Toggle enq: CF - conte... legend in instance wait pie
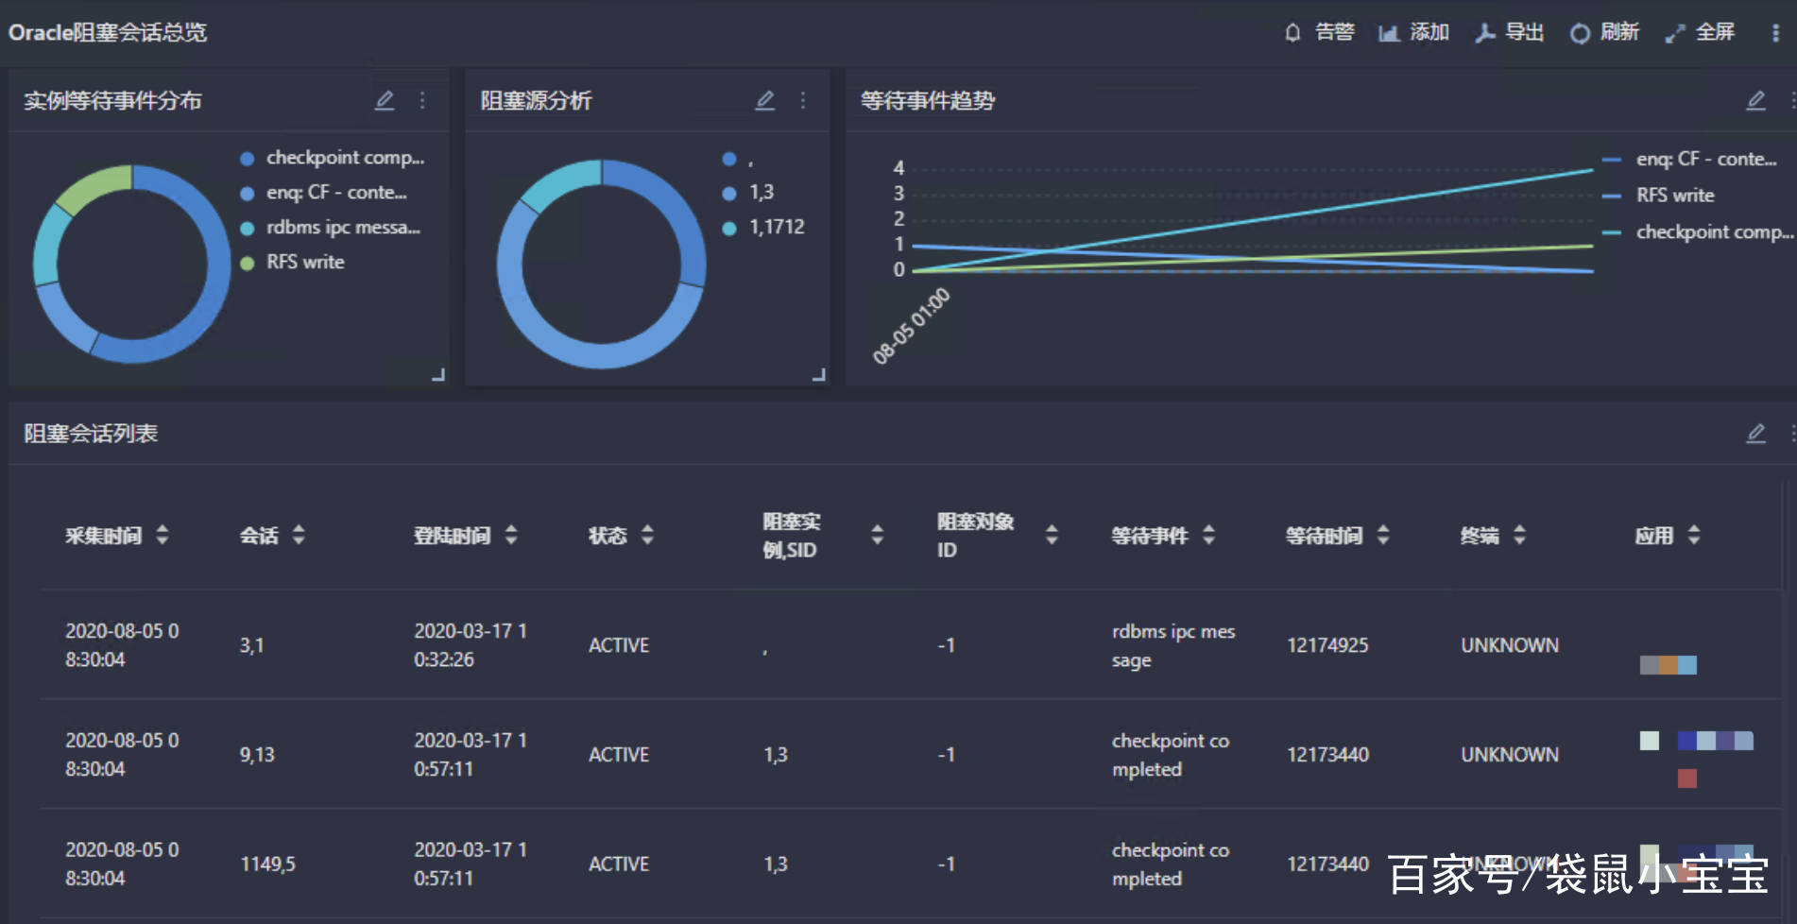 point(324,193)
